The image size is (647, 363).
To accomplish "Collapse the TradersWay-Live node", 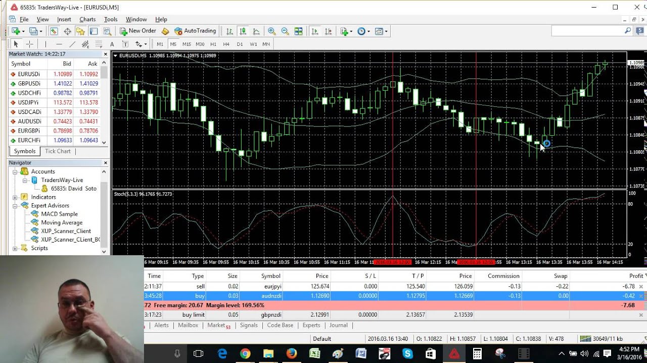I will coord(25,180).
